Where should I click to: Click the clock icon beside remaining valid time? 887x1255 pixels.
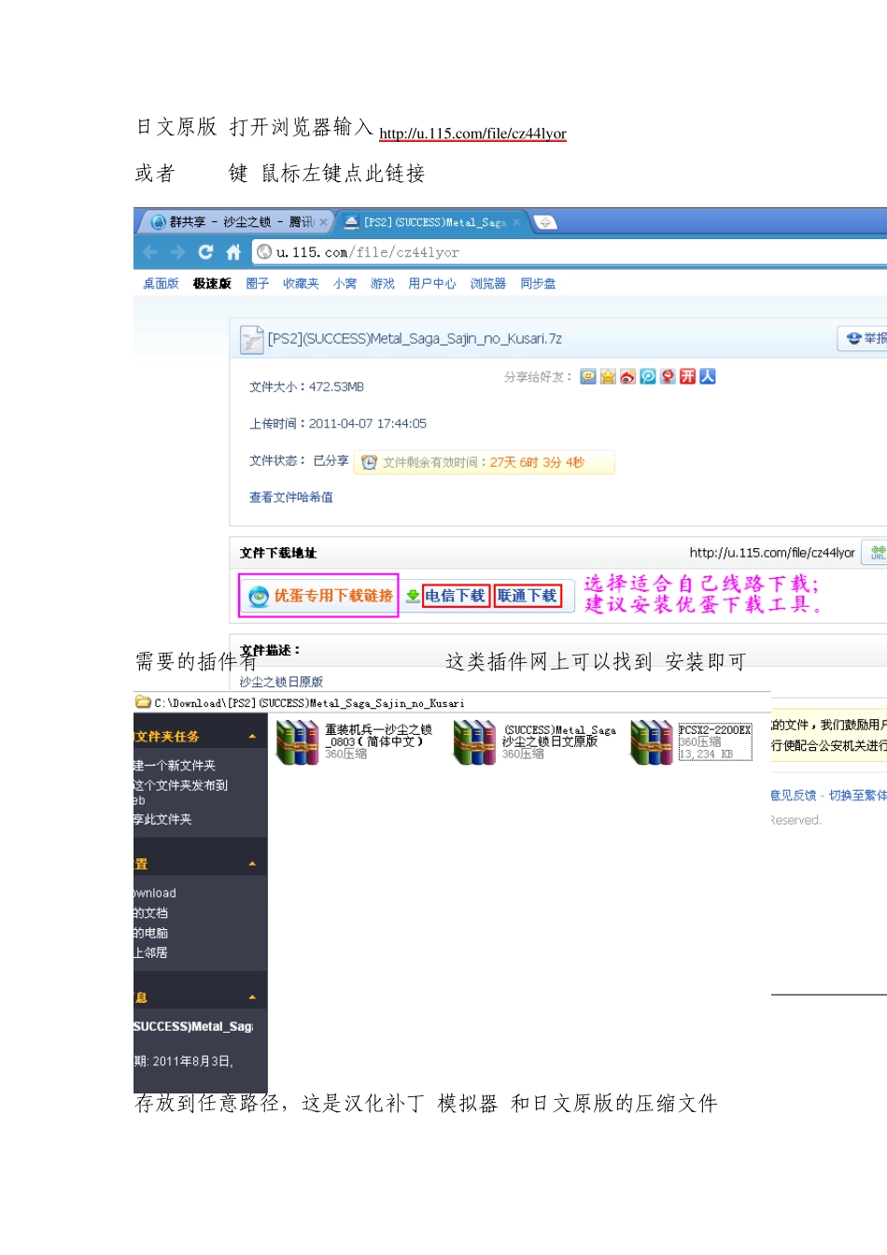pyautogui.click(x=369, y=462)
